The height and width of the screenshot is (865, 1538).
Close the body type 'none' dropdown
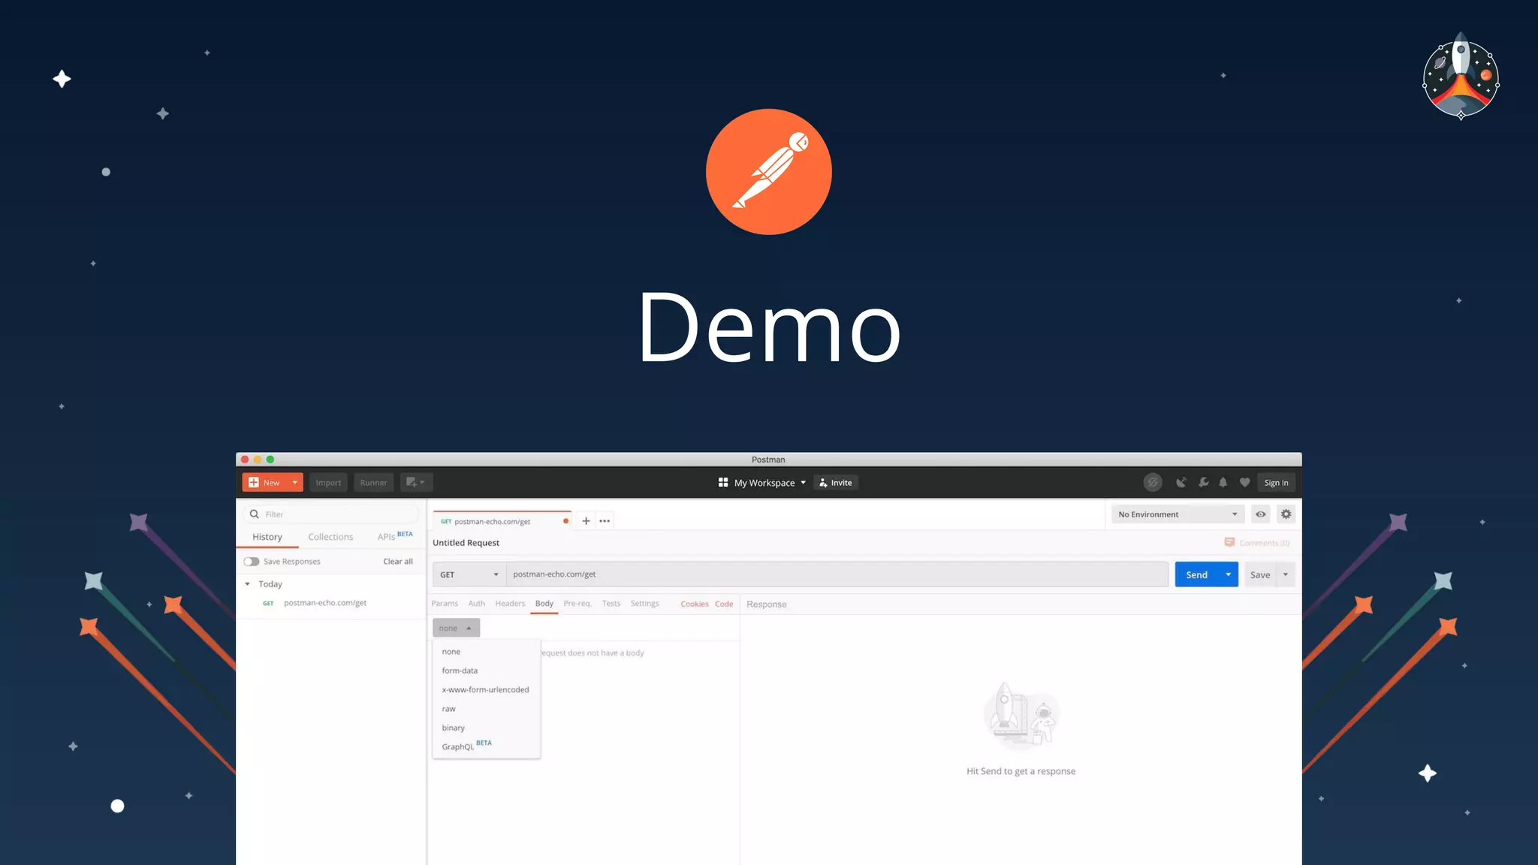456,628
